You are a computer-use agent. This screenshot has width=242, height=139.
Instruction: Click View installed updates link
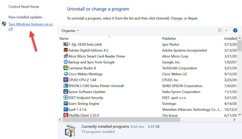tap(25, 17)
